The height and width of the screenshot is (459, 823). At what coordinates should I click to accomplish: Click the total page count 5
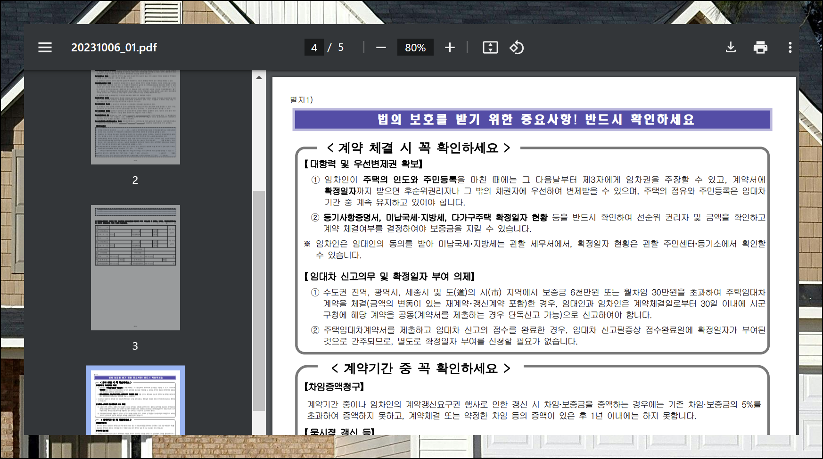341,48
